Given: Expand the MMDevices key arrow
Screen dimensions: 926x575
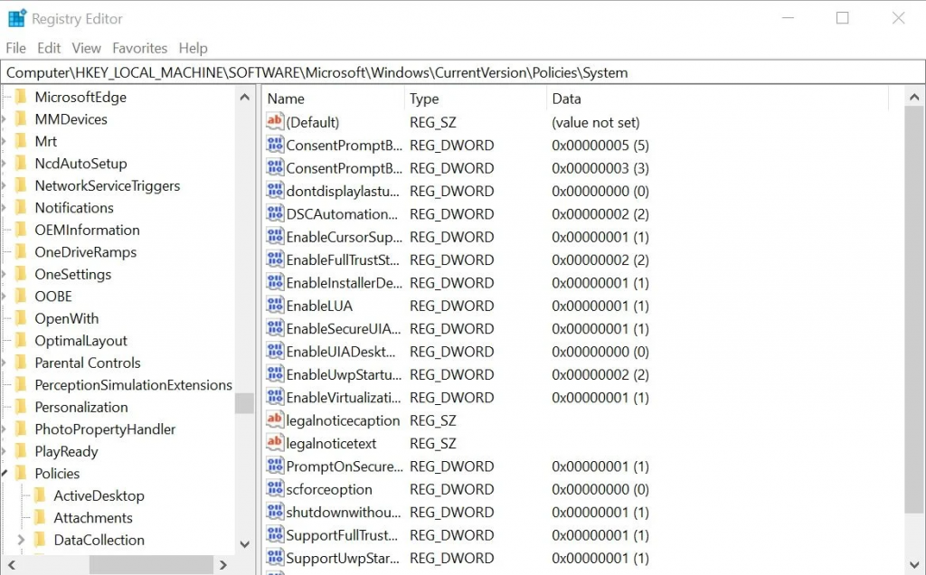Looking at the screenshot, I should pyautogui.click(x=4, y=119).
